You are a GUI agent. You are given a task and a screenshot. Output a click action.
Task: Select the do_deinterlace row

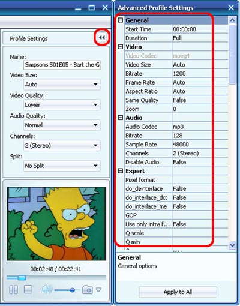click(x=176, y=188)
